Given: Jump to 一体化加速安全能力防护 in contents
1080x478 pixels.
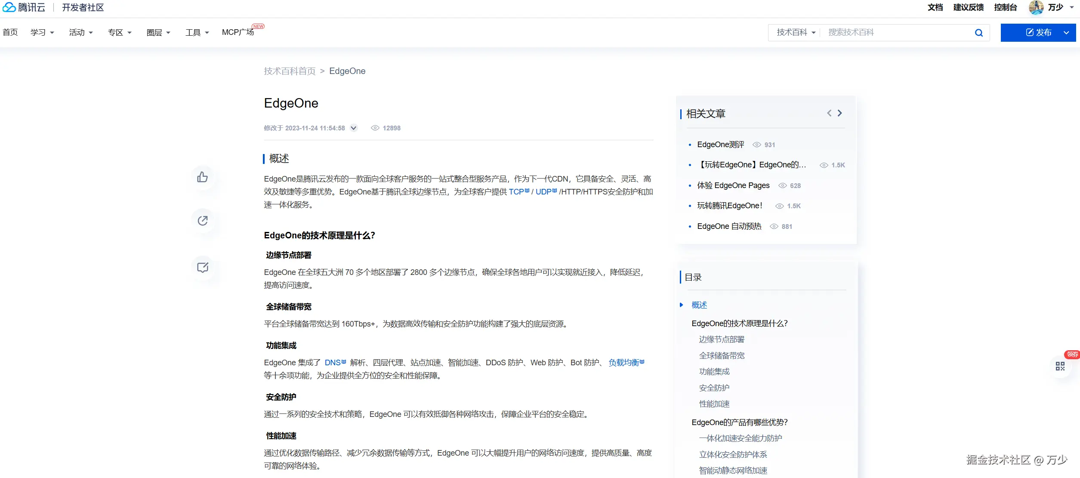Looking at the screenshot, I should [741, 438].
